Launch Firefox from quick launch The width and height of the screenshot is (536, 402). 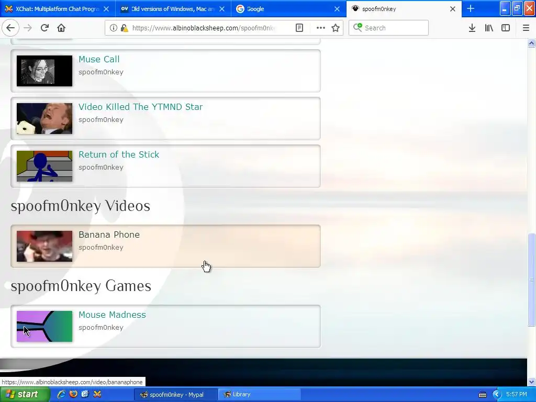click(x=73, y=395)
